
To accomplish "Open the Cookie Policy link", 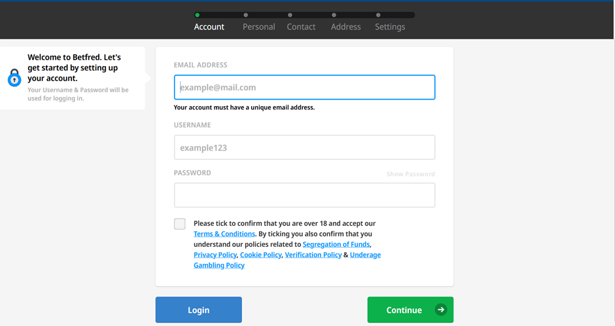I will 261,255.
